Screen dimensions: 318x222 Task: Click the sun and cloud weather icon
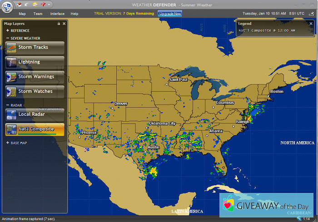click(35, 5)
